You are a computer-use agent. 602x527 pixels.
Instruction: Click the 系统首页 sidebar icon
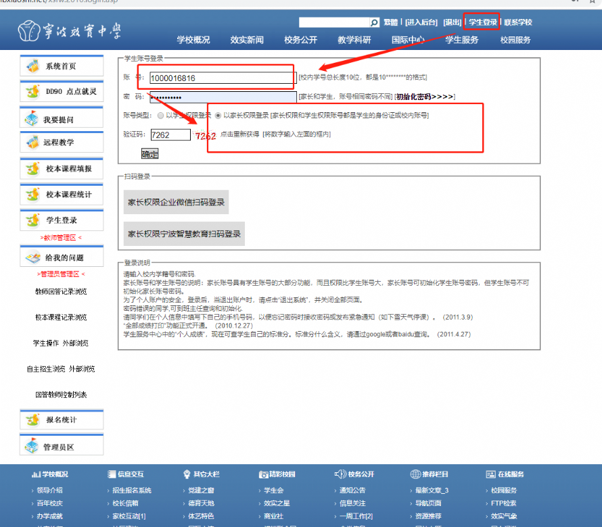[32, 66]
